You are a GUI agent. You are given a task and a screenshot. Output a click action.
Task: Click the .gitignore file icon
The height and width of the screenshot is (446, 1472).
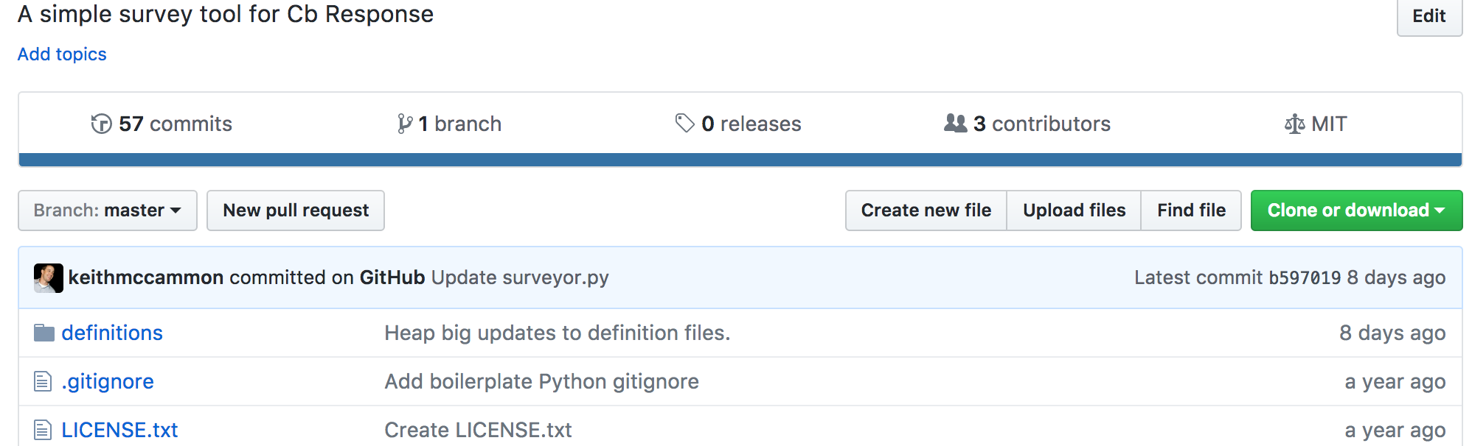[43, 381]
